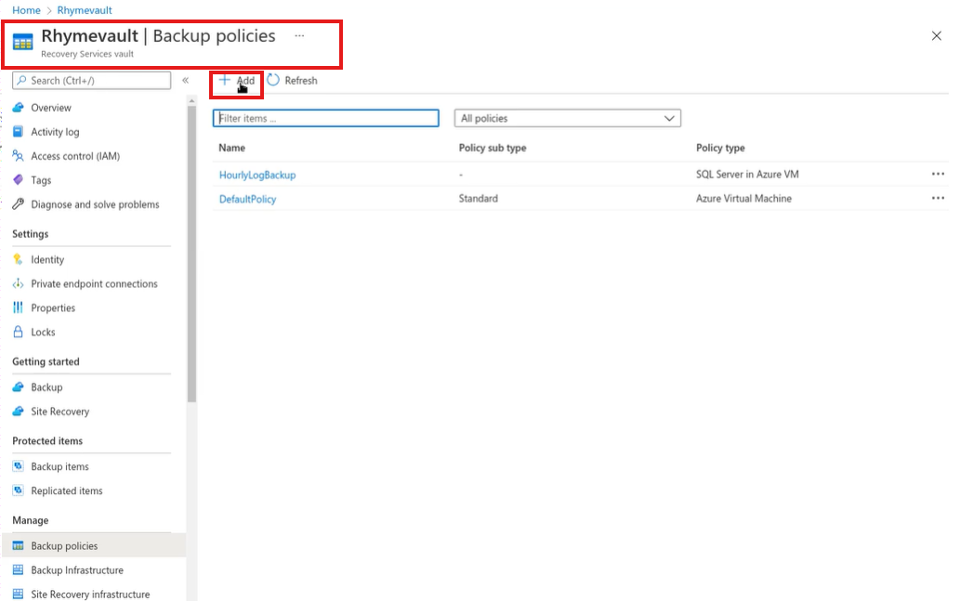Close the Backup policies blade
Screen dimensions: 960x601
(936, 36)
